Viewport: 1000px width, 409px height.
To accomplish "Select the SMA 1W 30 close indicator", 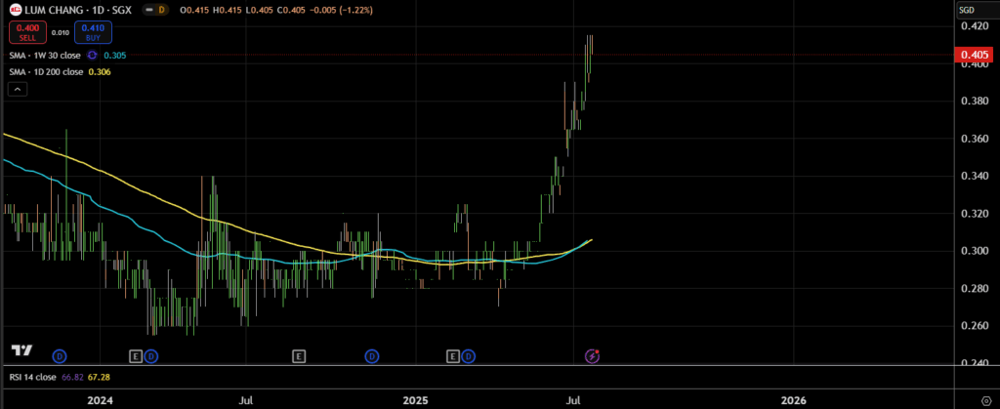I will (45, 56).
